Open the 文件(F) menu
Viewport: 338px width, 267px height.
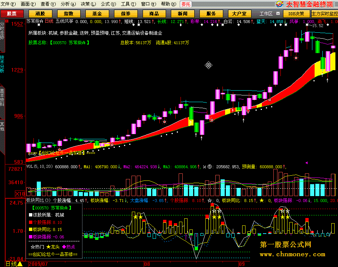(9, 4)
